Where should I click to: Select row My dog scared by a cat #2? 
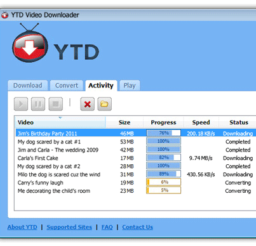coord(135,166)
